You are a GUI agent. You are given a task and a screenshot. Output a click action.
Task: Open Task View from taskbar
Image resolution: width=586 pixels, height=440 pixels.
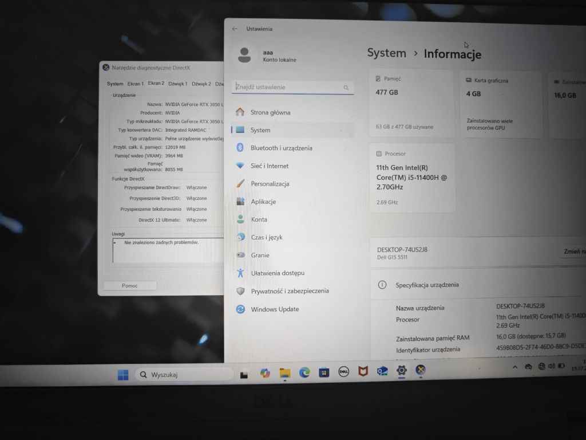click(244, 374)
